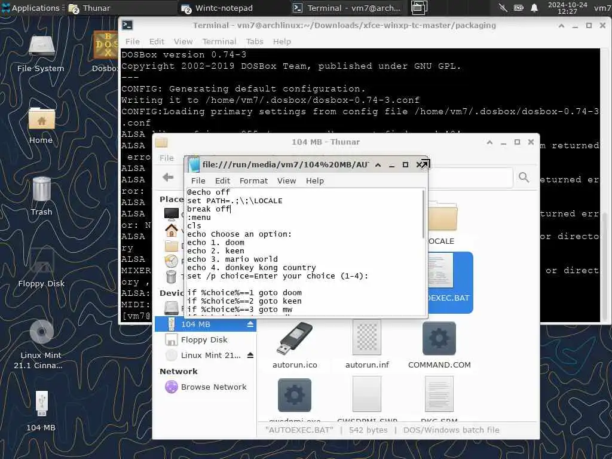Open the Terminal Help menu
Screen dimensions: 612x459
coord(282,41)
